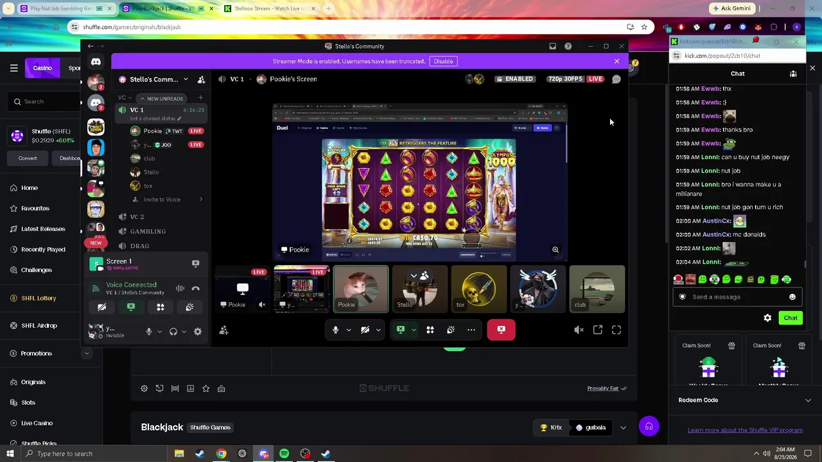
Task: Open input device arrow in user panel
Action: pyautogui.click(x=159, y=332)
